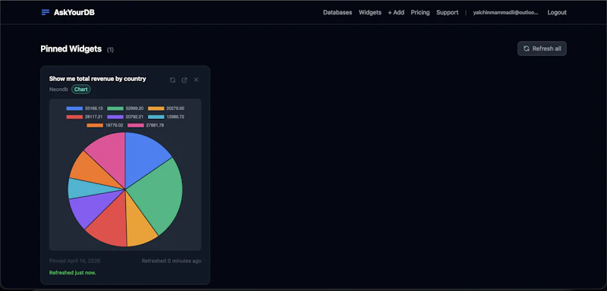Remove the pinned revenue widget with X
This screenshot has width=607, height=291.
(x=197, y=80)
